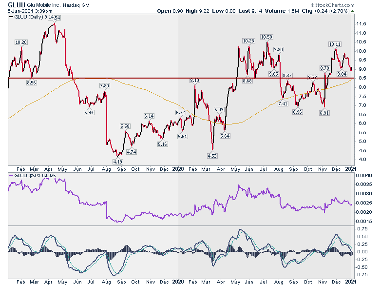380x286 pixels.
Task: Click the 6.96 price annotation
Action: (x=297, y=112)
